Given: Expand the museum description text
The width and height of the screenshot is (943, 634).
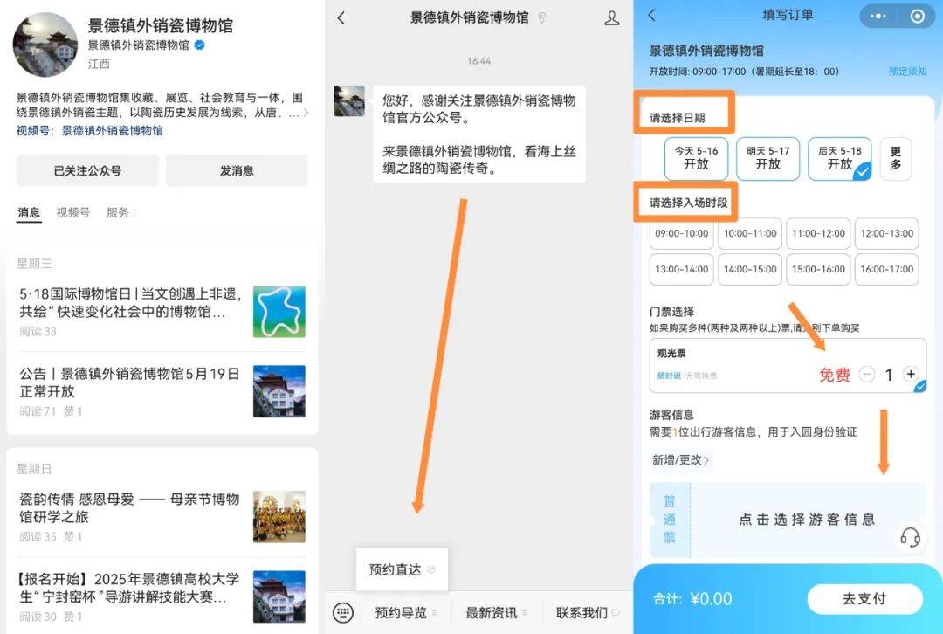Looking at the screenshot, I should click(305, 113).
